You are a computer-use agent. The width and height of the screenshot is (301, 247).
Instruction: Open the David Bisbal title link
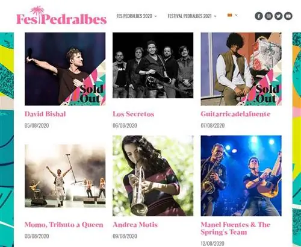[x=45, y=114]
